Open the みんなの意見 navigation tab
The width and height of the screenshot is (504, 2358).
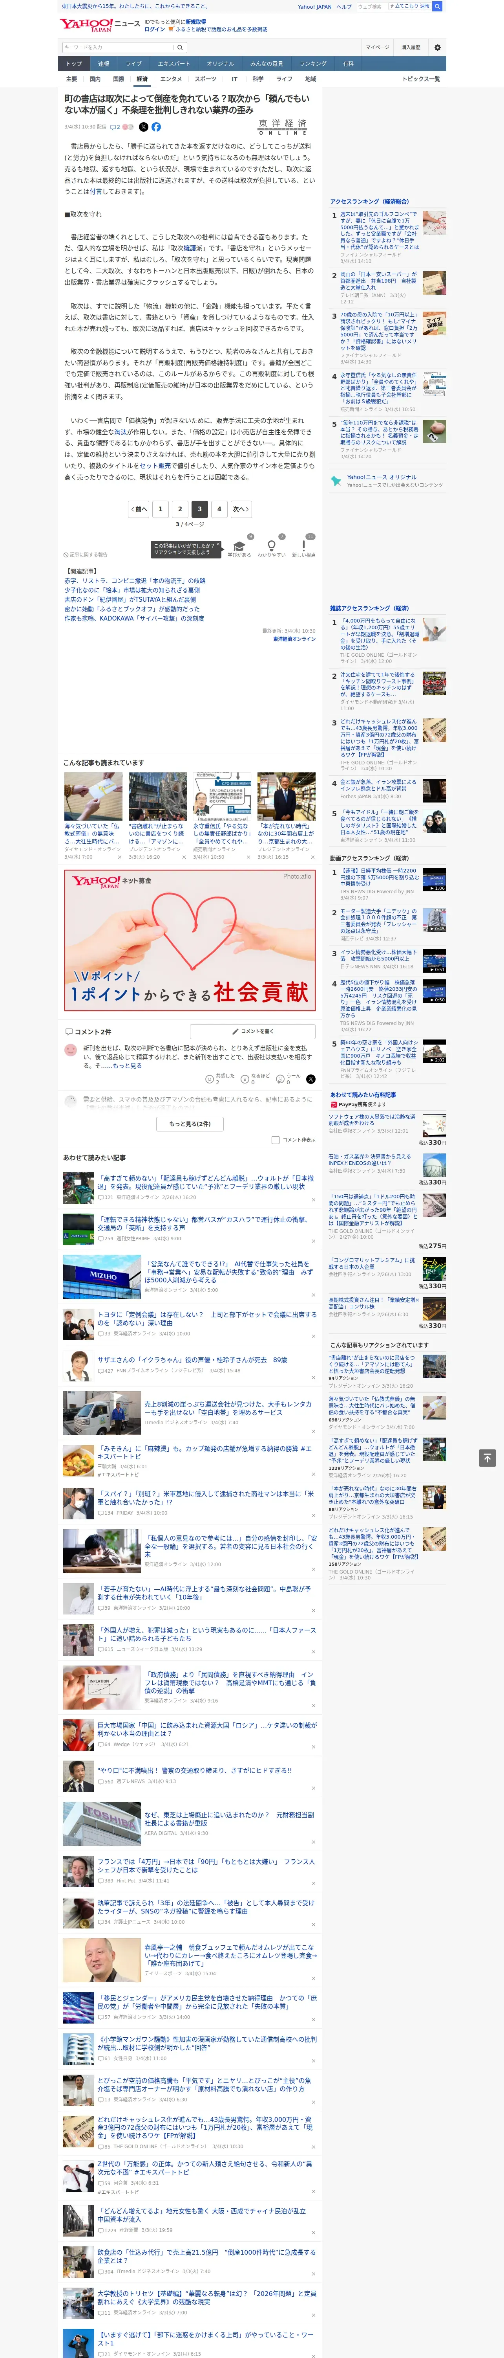click(x=267, y=63)
